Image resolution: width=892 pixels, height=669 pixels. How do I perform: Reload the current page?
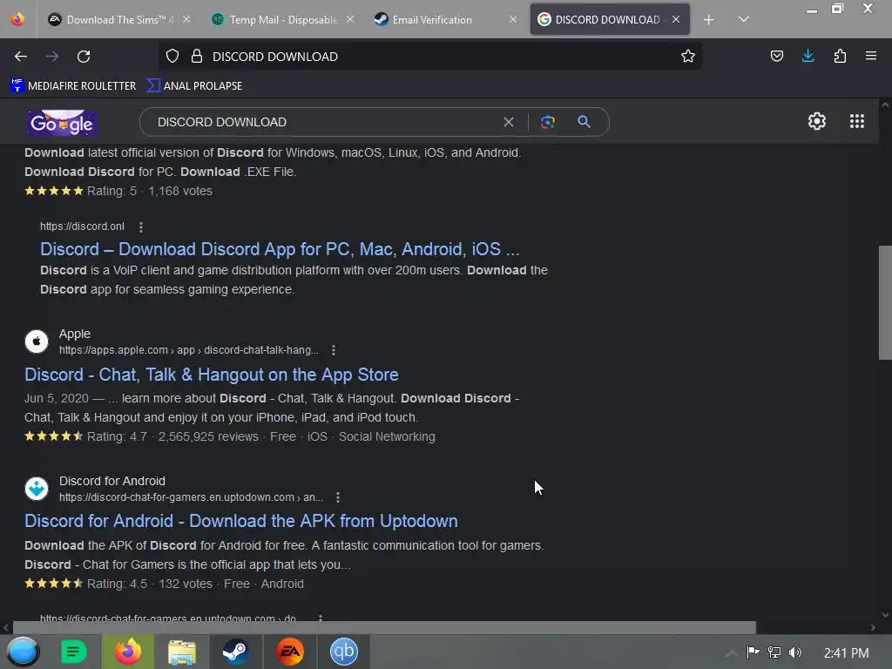(84, 57)
